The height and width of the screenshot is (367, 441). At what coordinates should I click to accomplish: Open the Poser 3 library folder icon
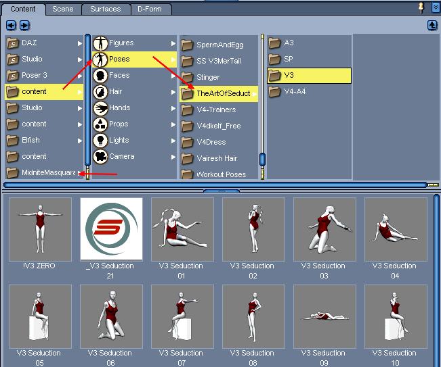[x=13, y=76]
